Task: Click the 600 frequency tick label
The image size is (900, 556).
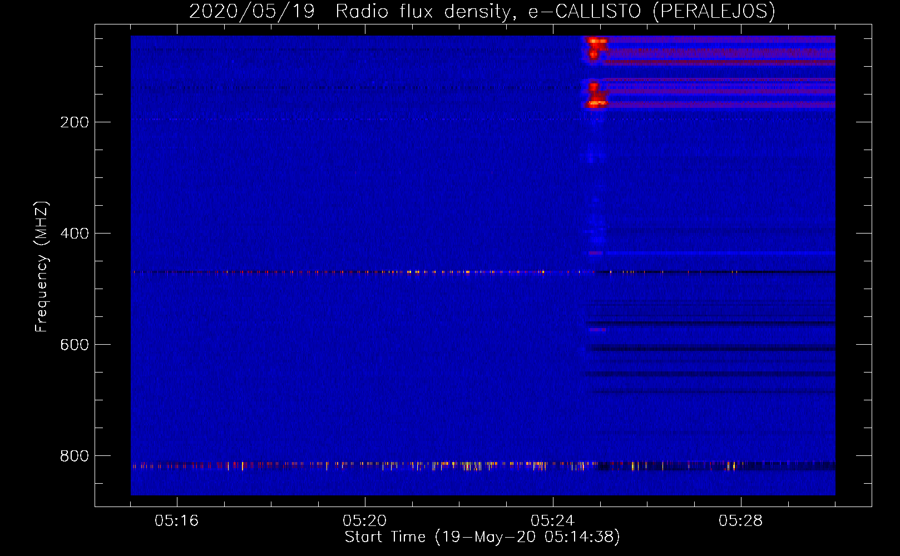Action: (75, 345)
